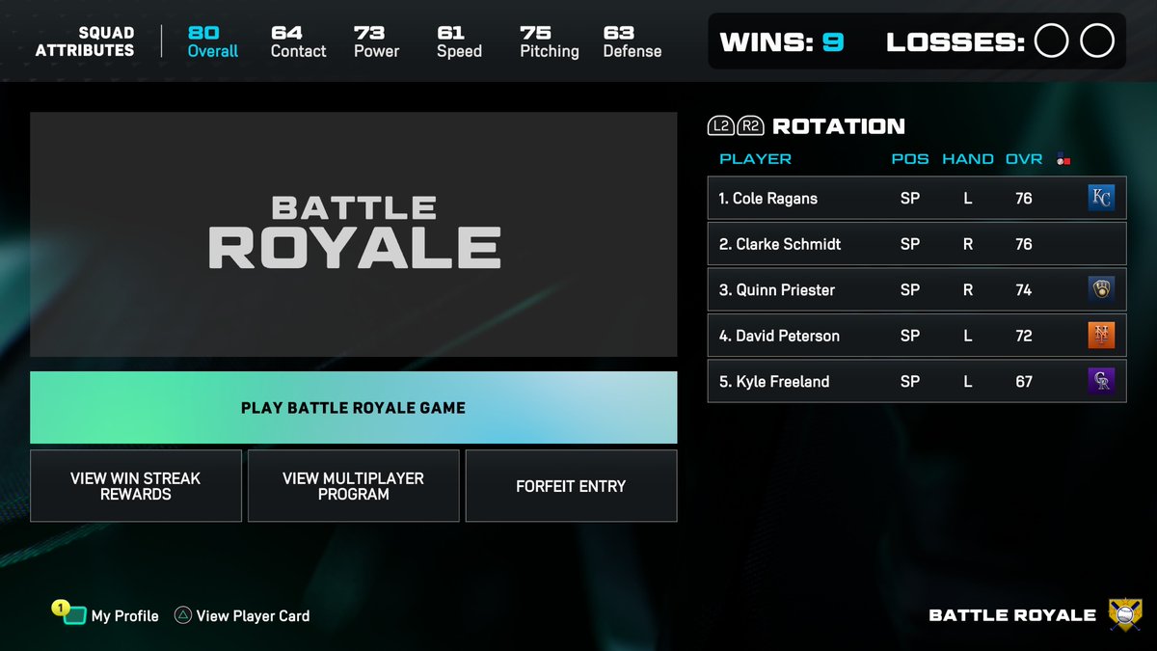This screenshot has width=1157, height=651.
Task: Select the Cole Ragans row
Action: coord(917,199)
